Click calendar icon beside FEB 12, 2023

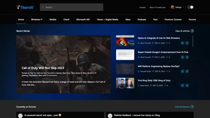(x=153, y=43)
